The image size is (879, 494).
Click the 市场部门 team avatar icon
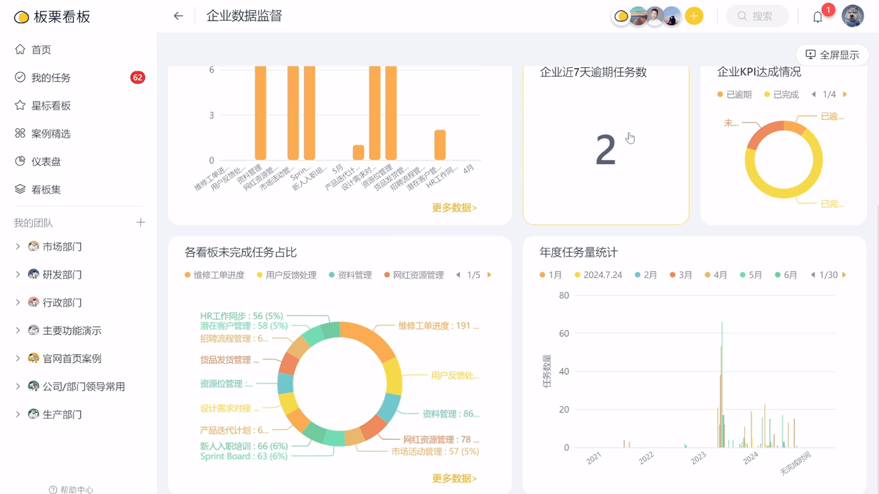coord(34,246)
